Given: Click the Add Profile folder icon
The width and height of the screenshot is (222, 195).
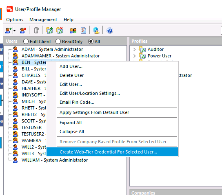Looking at the screenshot, I should (49, 31).
